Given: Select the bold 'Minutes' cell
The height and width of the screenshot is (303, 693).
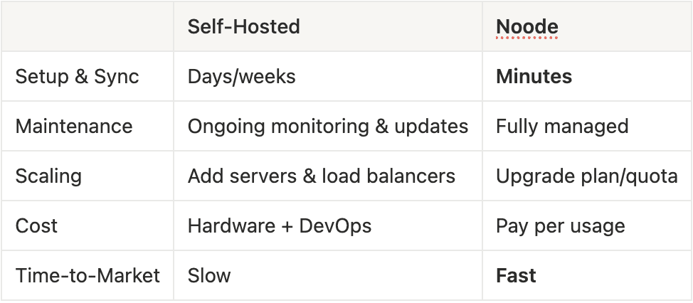Looking at the screenshot, I should (534, 77).
